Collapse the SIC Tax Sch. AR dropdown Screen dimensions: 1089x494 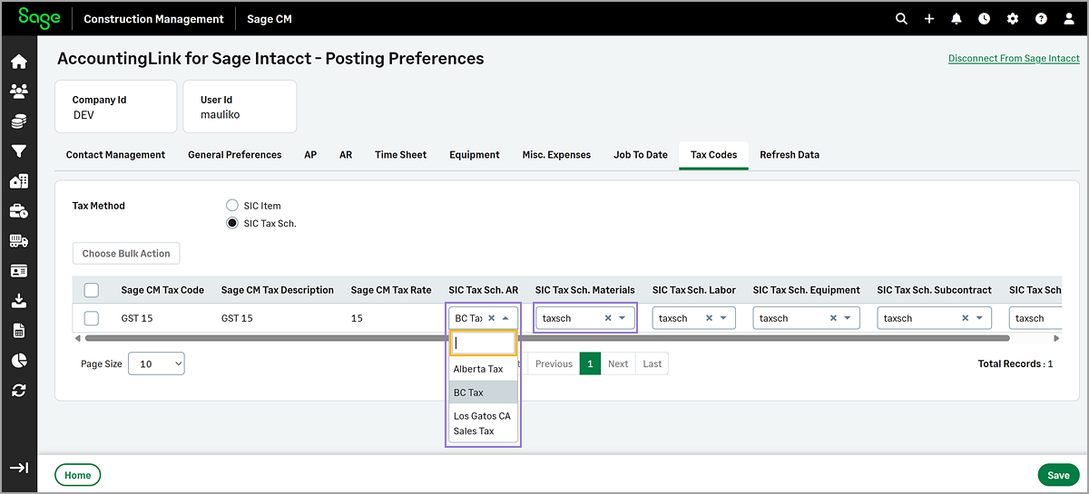click(x=505, y=318)
